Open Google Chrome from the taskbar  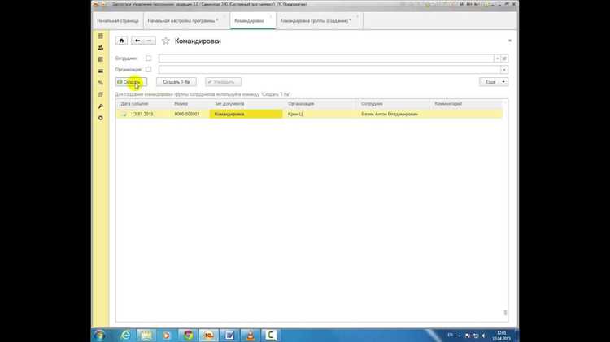[189, 335]
